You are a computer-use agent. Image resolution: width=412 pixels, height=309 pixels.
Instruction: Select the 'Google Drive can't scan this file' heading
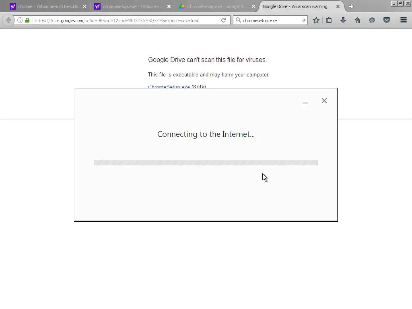point(208,60)
